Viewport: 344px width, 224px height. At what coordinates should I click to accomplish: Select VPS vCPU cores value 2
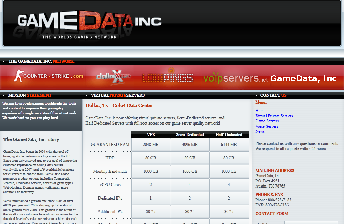[151, 184]
